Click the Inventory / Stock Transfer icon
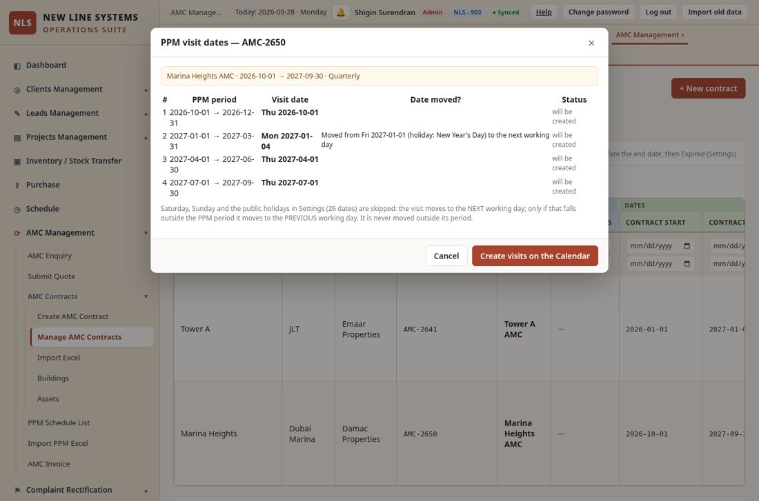This screenshot has width=759, height=501. 17,161
